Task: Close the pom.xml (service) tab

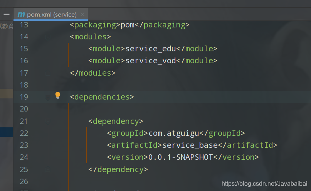Action: click(82, 14)
